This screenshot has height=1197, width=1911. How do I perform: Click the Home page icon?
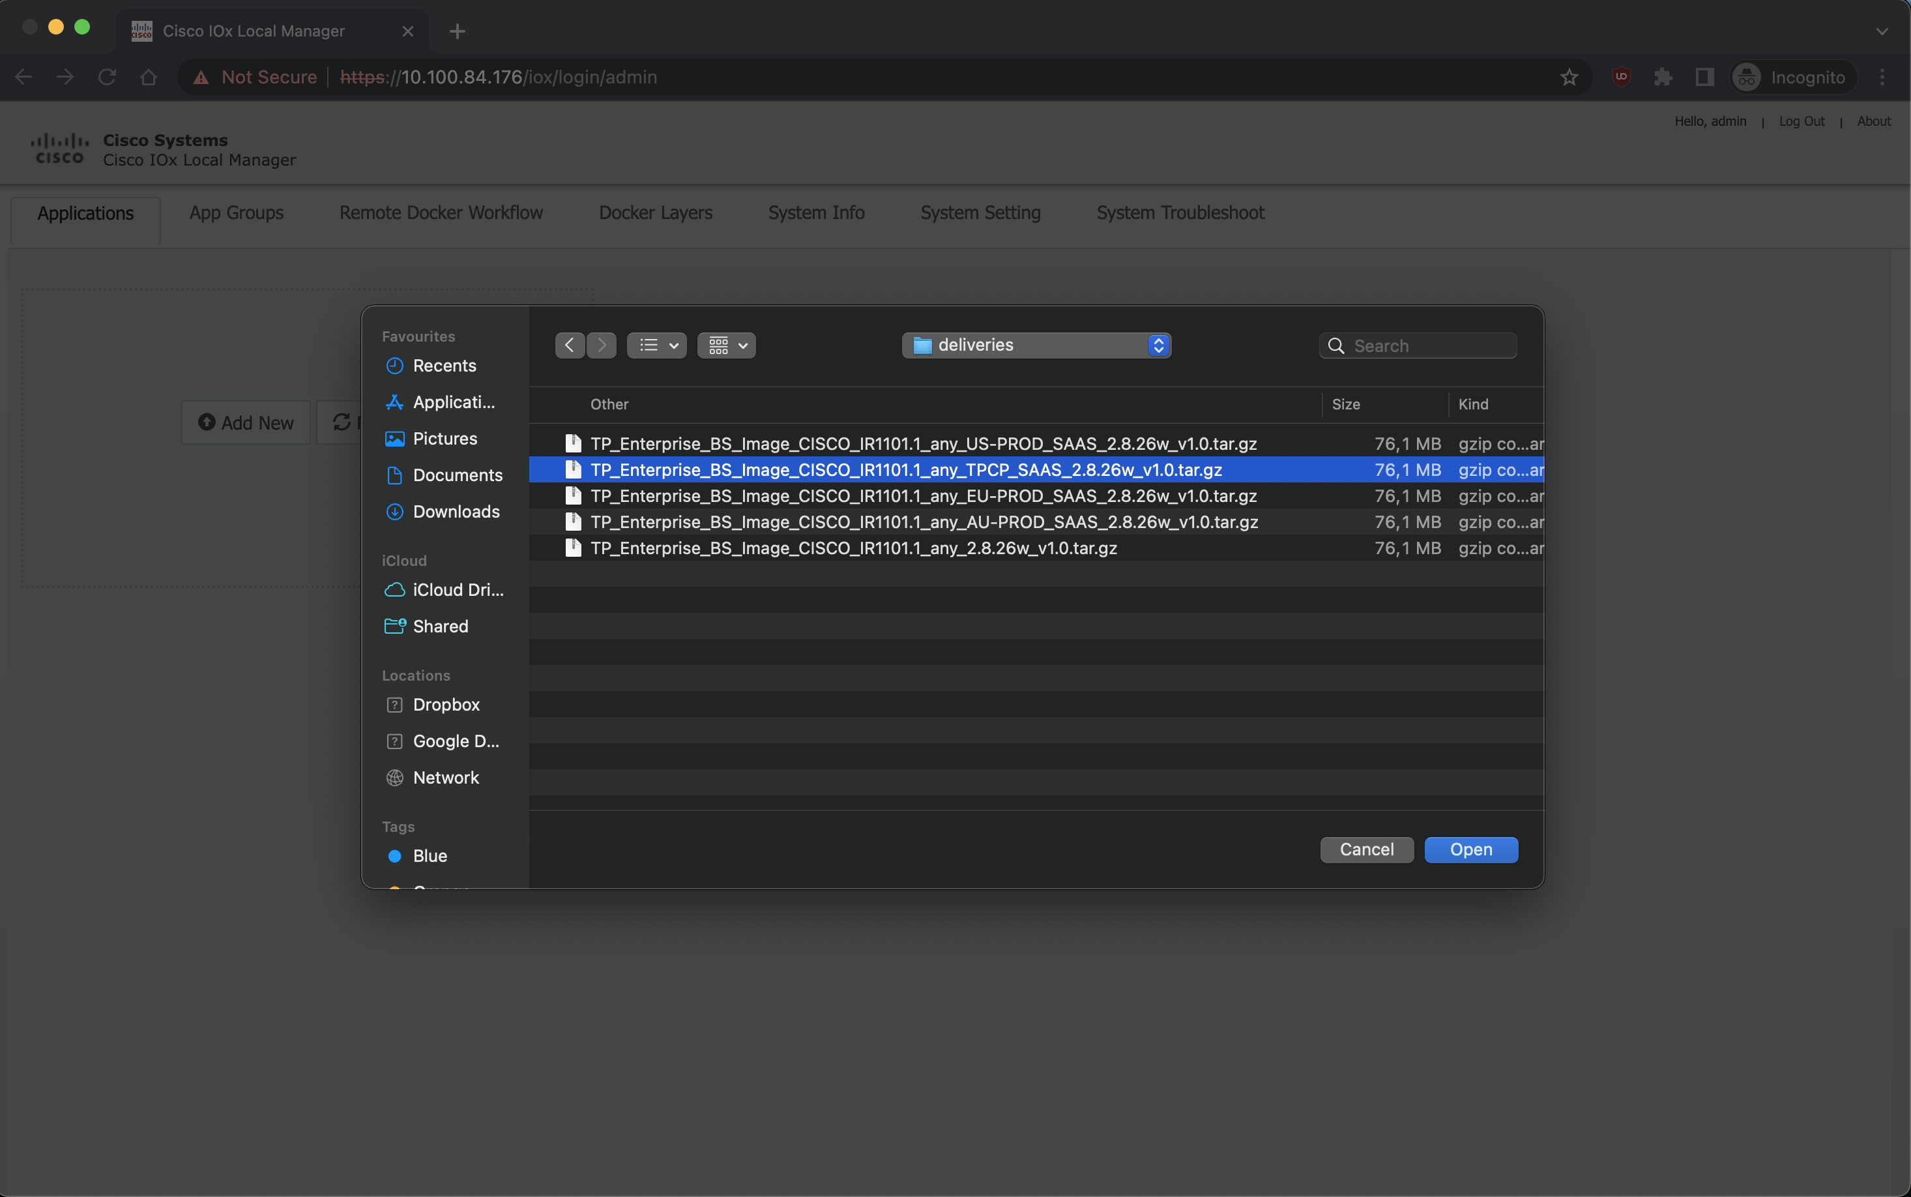point(148,77)
